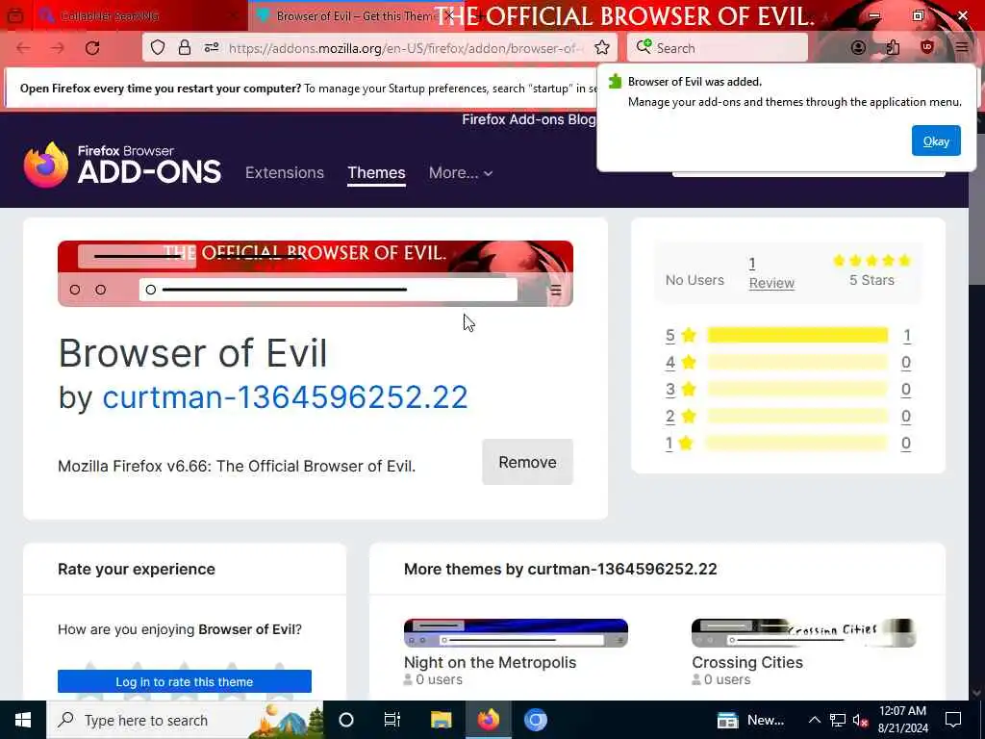
Task: Open the Firefox View button
Action: (15, 15)
